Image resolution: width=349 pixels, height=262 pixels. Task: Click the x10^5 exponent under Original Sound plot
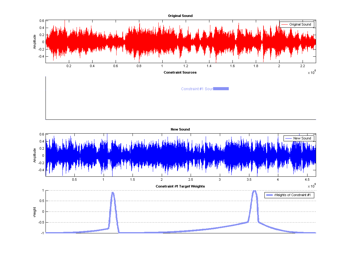pos(311,73)
